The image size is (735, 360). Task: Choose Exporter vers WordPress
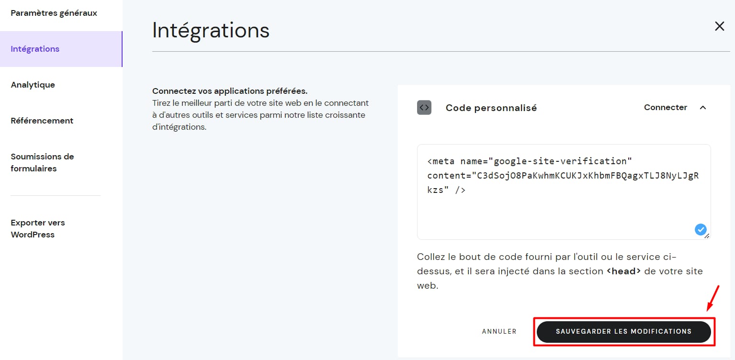pos(37,228)
